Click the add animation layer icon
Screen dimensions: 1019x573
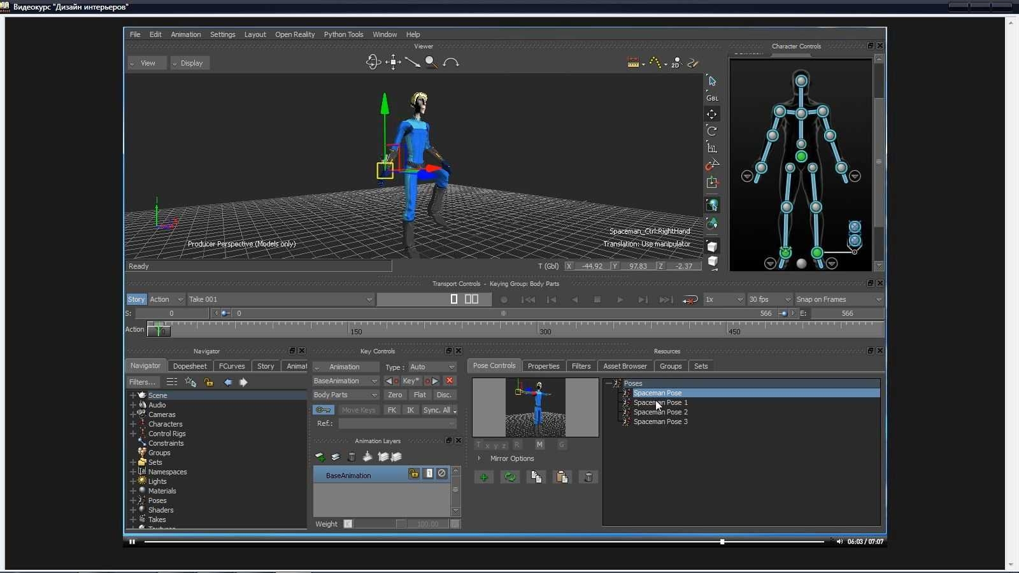click(x=320, y=457)
